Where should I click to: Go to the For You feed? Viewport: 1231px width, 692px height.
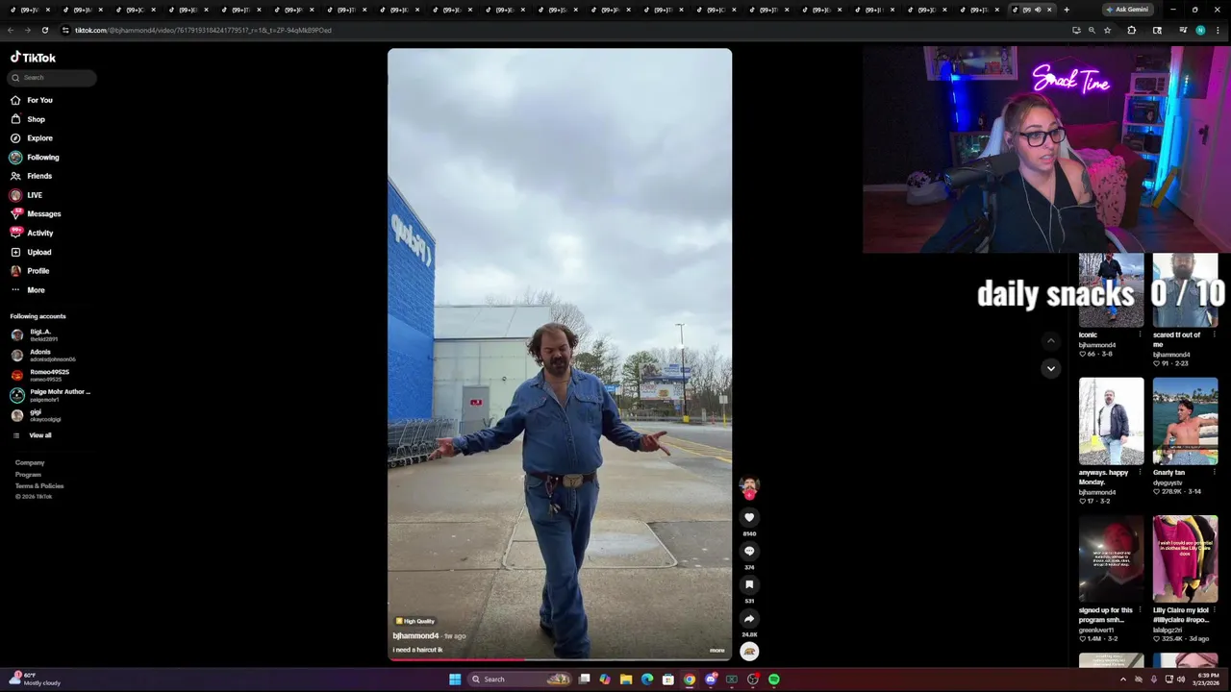[32, 100]
